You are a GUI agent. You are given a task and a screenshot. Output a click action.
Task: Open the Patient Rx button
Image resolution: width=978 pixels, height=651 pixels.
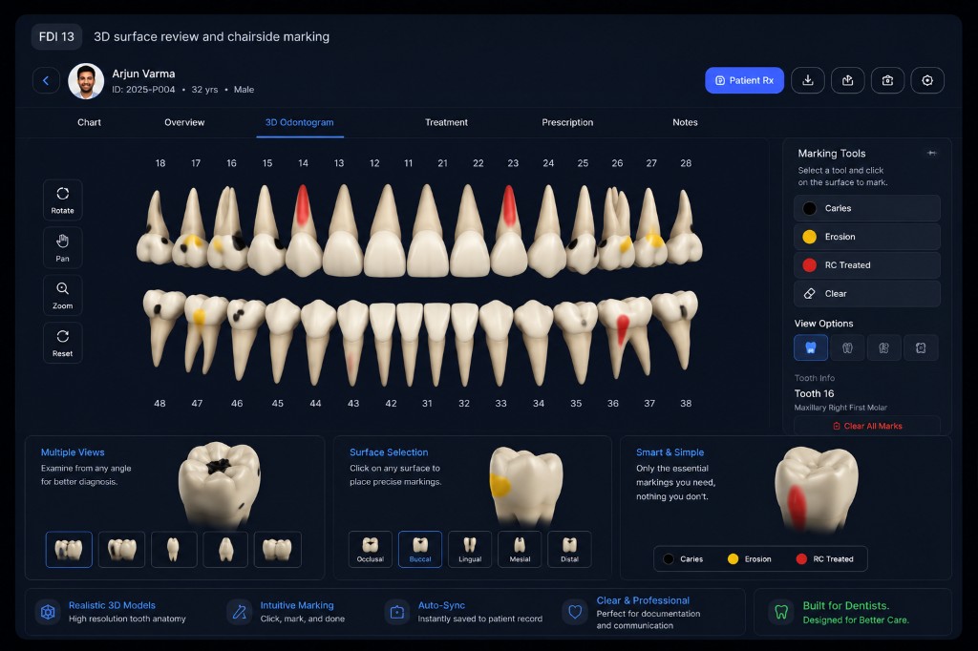(x=744, y=80)
